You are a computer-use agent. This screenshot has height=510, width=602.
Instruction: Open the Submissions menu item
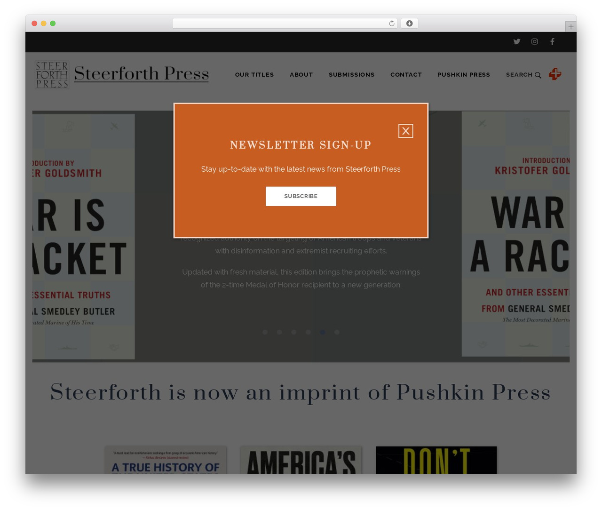pyautogui.click(x=352, y=74)
